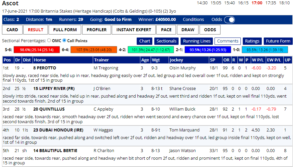Open horse 14 BEAUTIFUL BERTIE
This screenshot has height=167, width=293.
click(55, 151)
